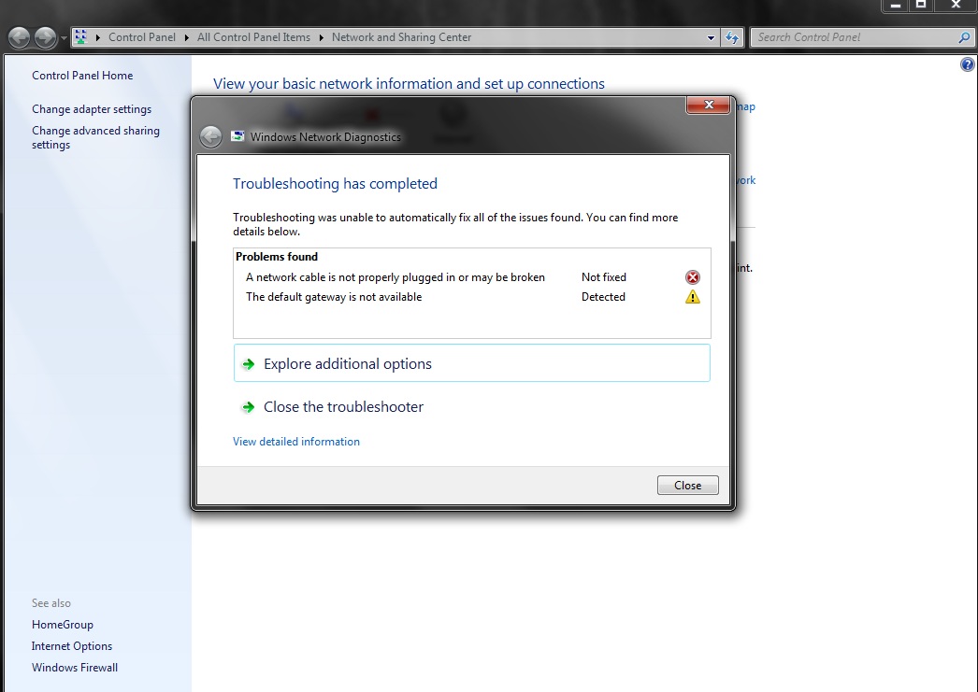978x692 pixels.
Task: Click the magnifier search icon
Action: pyautogui.click(x=964, y=38)
